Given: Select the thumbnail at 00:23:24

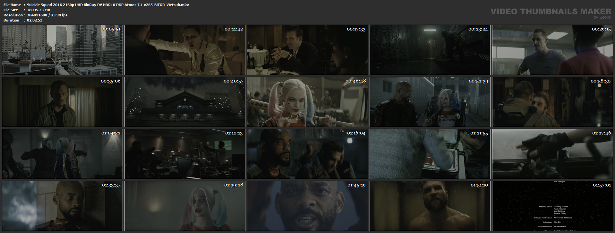Looking at the screenshot, I should pos(430,50).
